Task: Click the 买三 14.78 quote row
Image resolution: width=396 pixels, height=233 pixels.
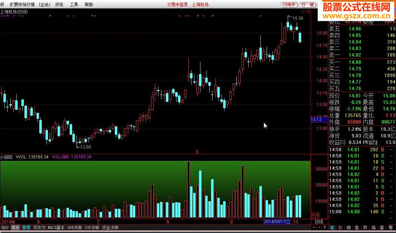Action: 362,75
